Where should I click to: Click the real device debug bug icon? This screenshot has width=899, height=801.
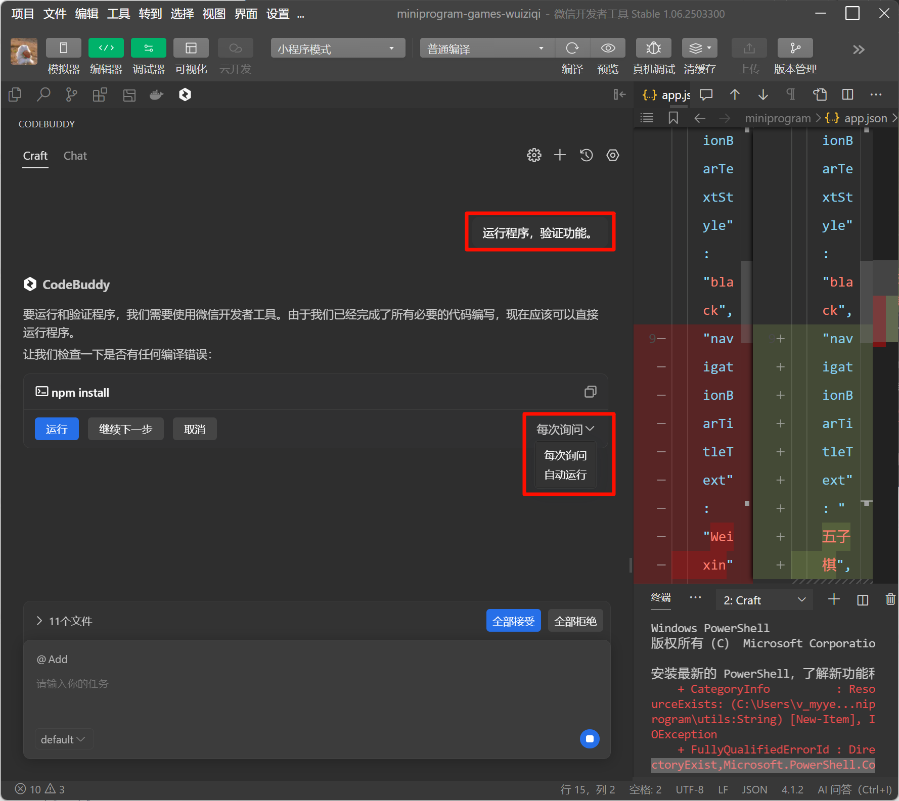(653, 48)
